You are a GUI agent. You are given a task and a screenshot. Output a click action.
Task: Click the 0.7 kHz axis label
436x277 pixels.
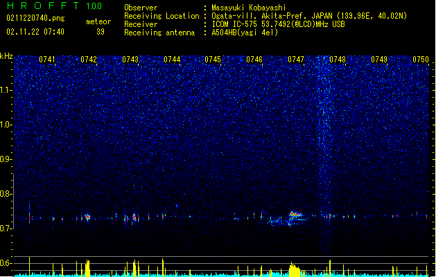(6, 229)
